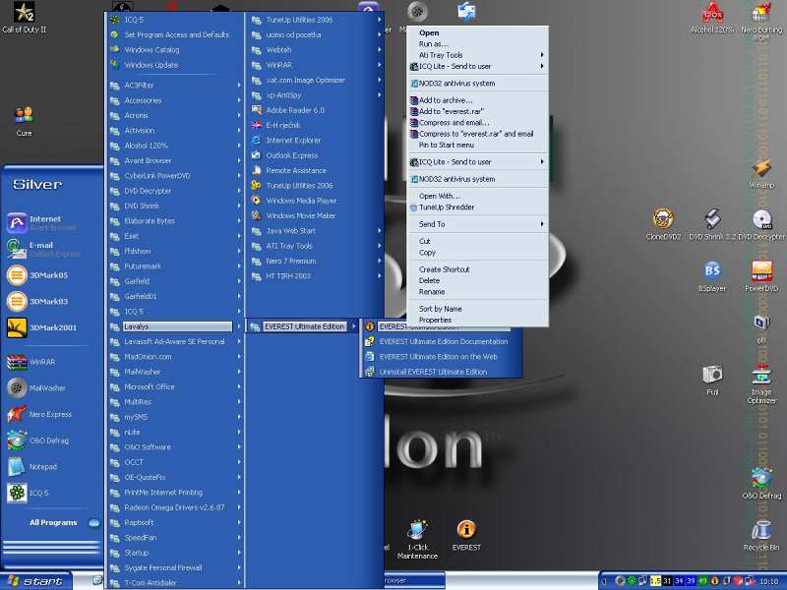Expand the Microsoft Office folder
The height and width of the screenshot is (590, 787).
[x=176, y=386]
